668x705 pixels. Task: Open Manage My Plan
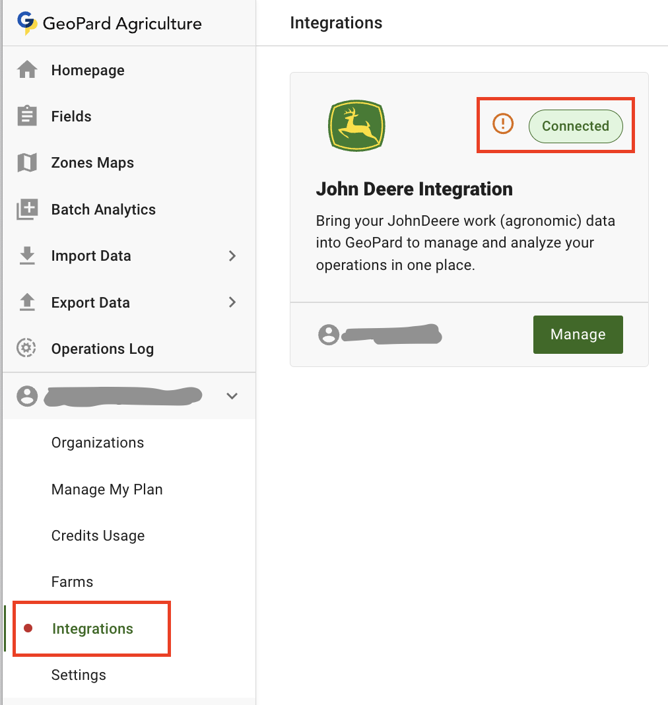click(x=107, y=490)
